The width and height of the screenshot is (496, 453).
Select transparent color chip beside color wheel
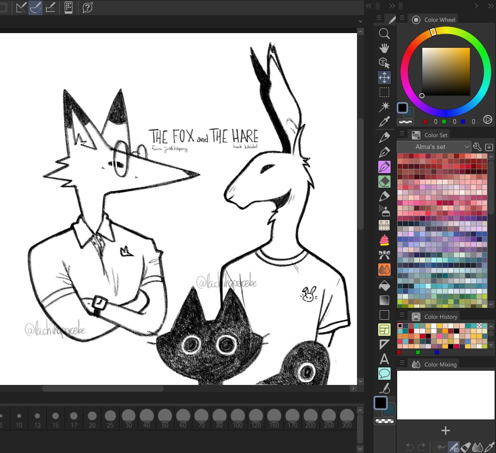(406, 122)
